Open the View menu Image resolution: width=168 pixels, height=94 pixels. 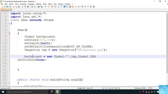[17, 4]
